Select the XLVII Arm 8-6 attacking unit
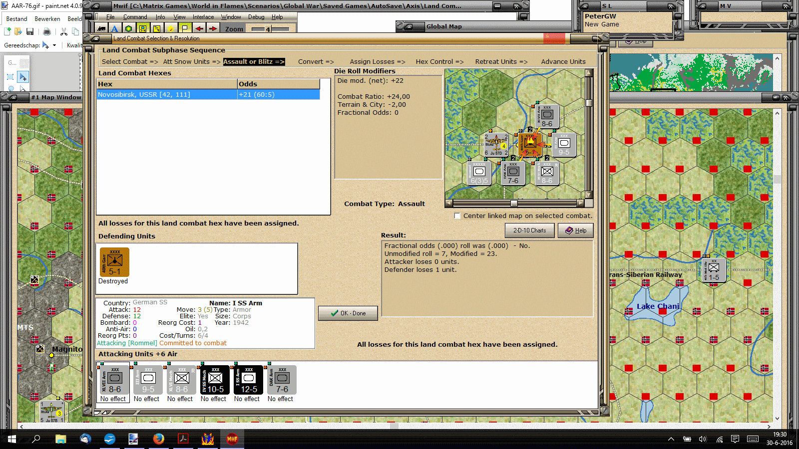 click(114, 380)
